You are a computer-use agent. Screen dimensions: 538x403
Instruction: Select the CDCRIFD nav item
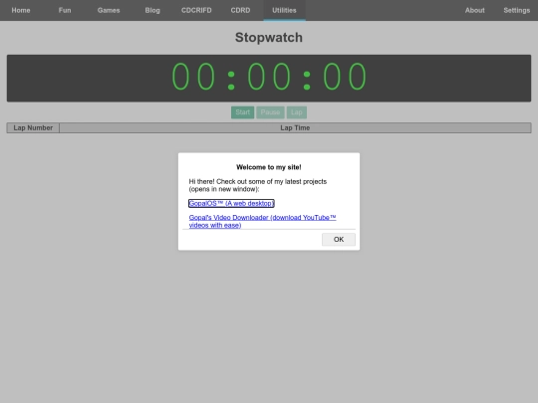pyautogui.click(x=196, y=10)
